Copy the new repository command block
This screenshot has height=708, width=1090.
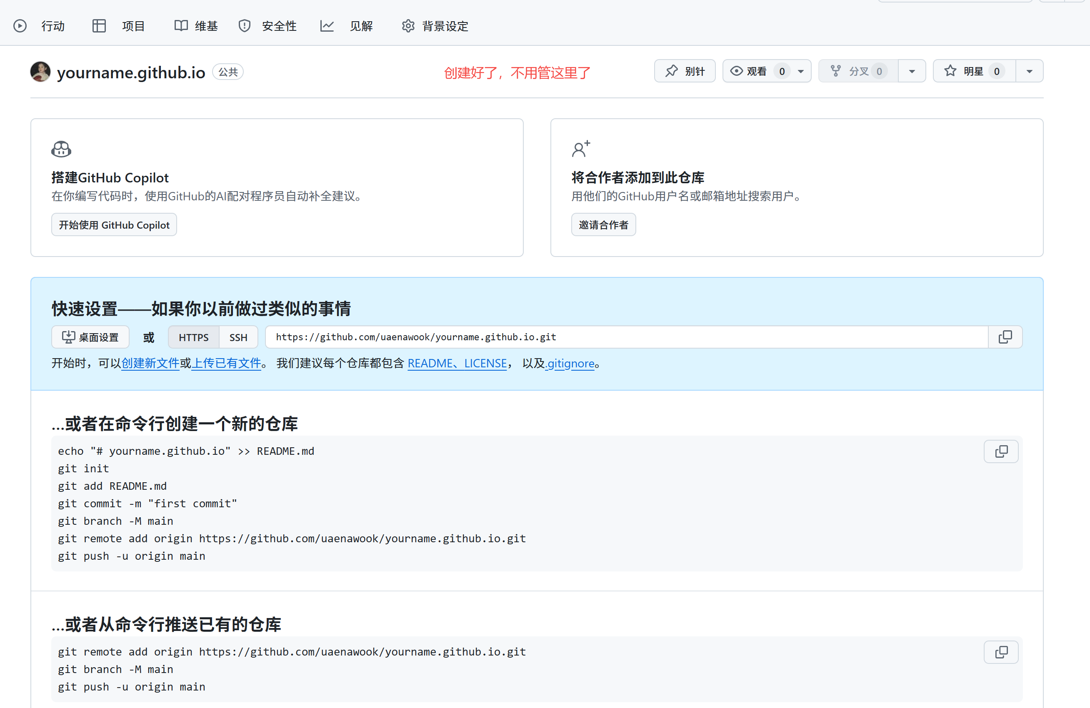coord(1001,452)
